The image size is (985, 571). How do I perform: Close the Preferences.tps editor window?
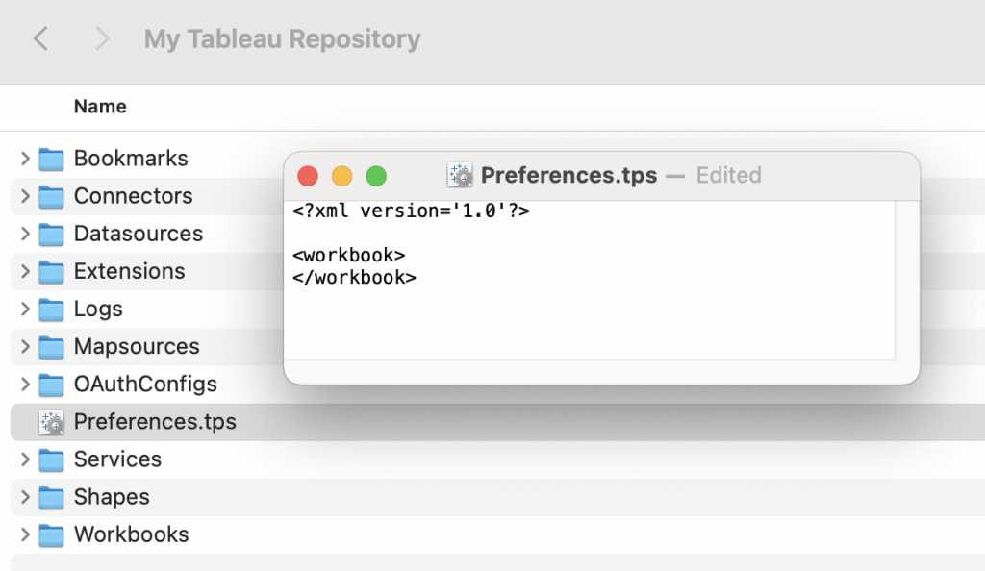pyautogui.click(x=308, y=176)
